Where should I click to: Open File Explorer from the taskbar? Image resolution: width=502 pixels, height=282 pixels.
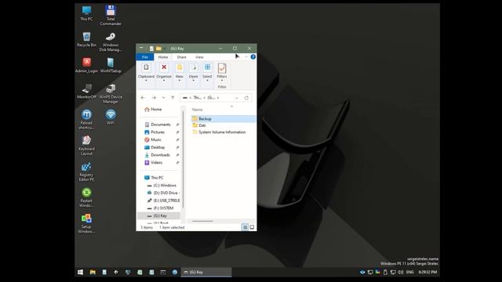(93, 272)
